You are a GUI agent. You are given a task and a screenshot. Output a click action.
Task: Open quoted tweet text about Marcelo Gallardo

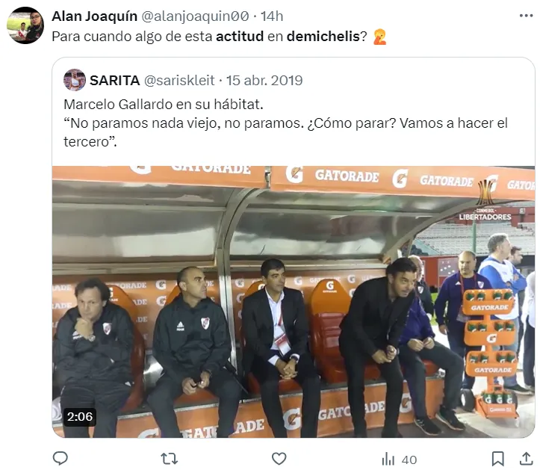(x=285, y=123)
